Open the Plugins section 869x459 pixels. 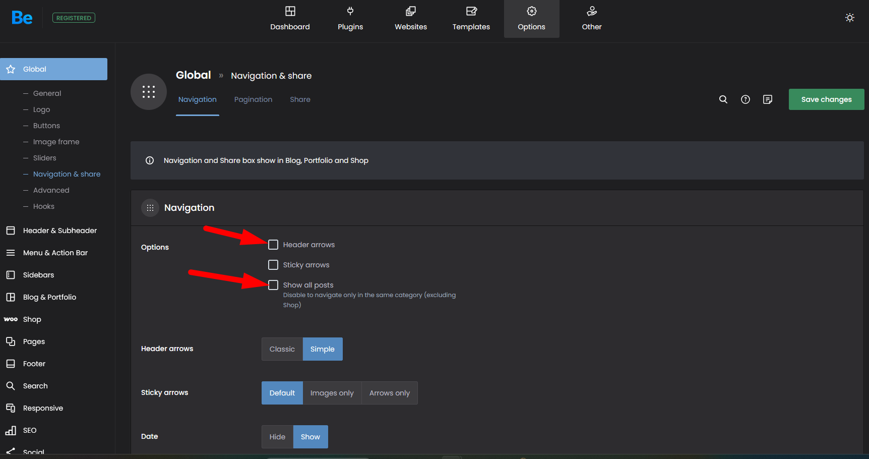pos(350,19)
